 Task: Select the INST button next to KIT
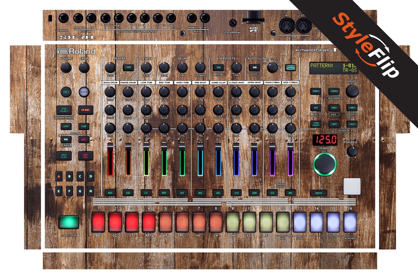334,108
